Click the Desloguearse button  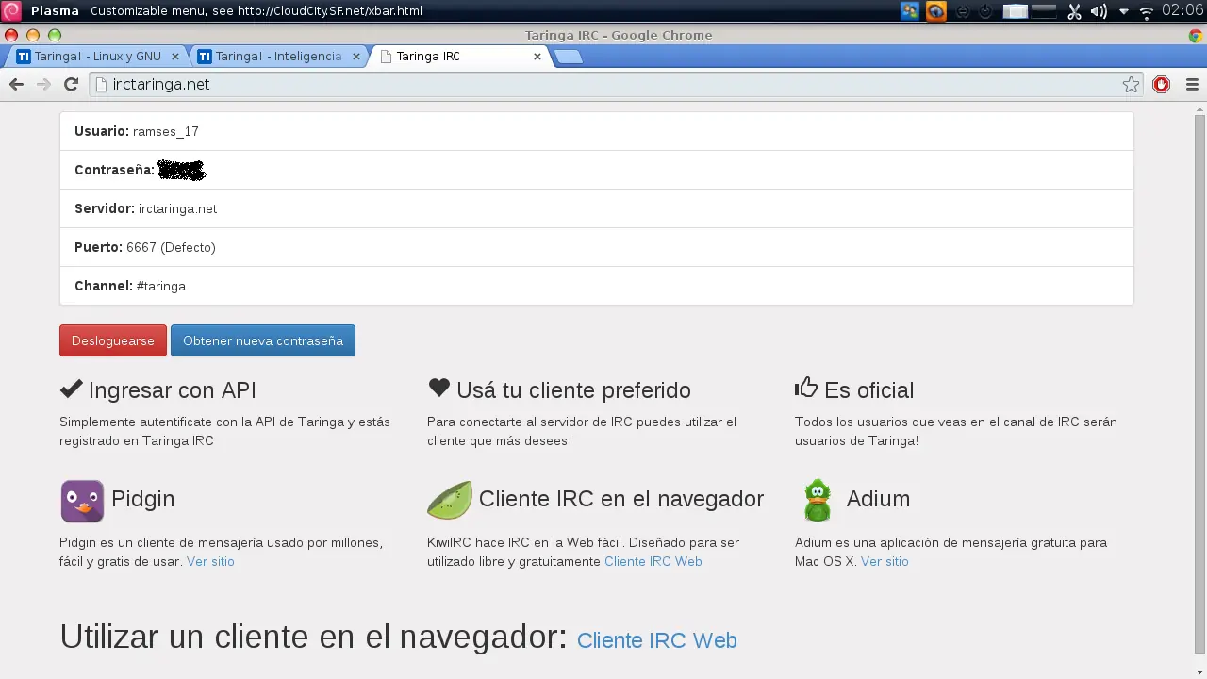pyautogui.click(x=113, y=340)
